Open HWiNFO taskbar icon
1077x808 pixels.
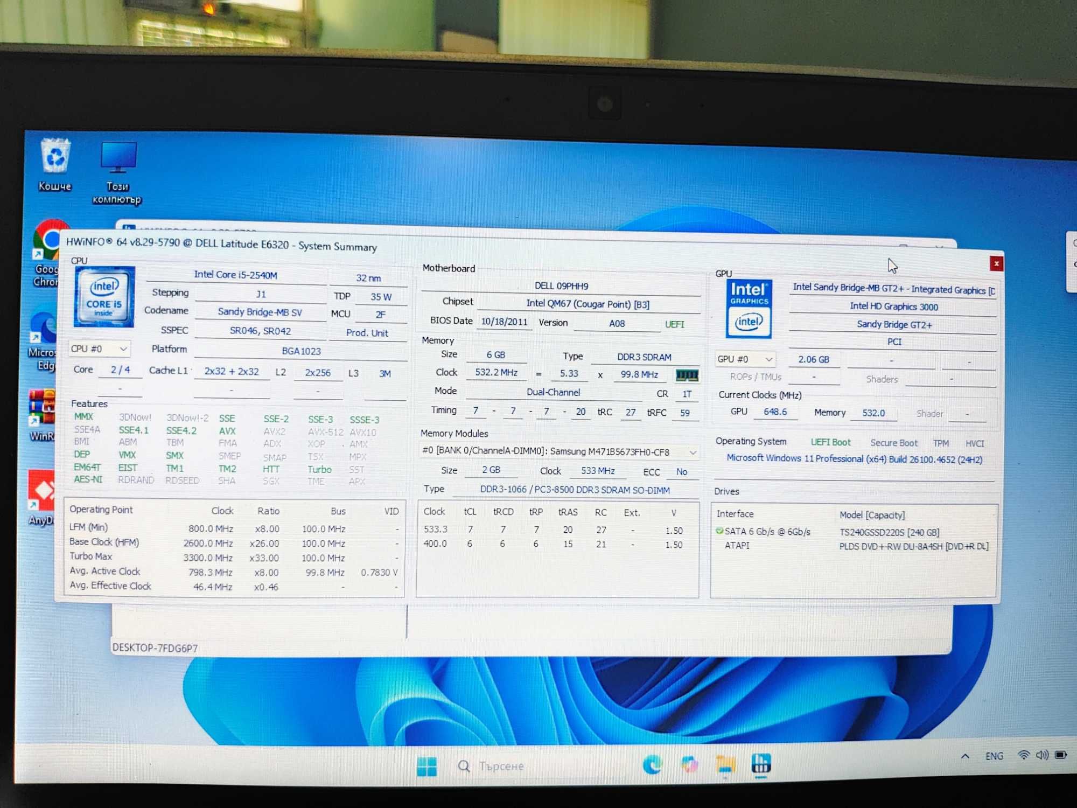pos(761,763)
